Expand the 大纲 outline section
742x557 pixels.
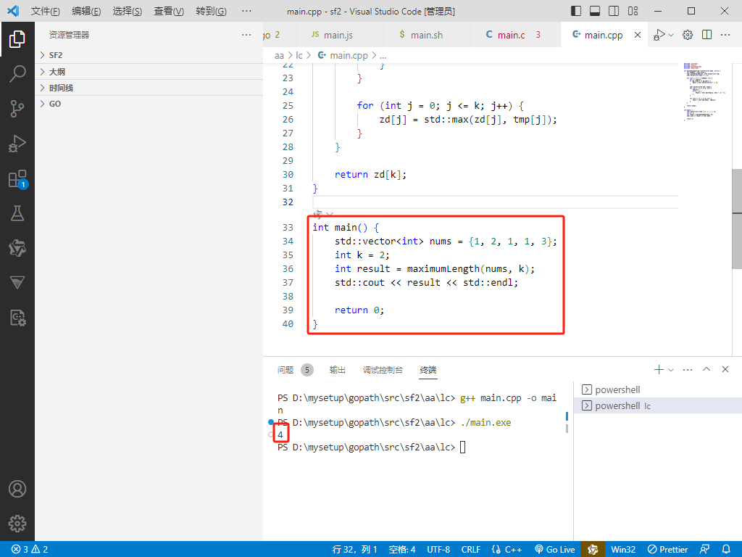click(149, 72)
